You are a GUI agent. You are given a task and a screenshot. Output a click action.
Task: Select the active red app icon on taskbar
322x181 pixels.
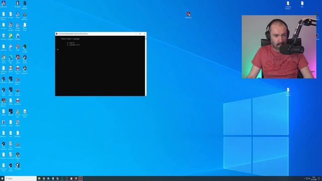[x=80, y=178]
